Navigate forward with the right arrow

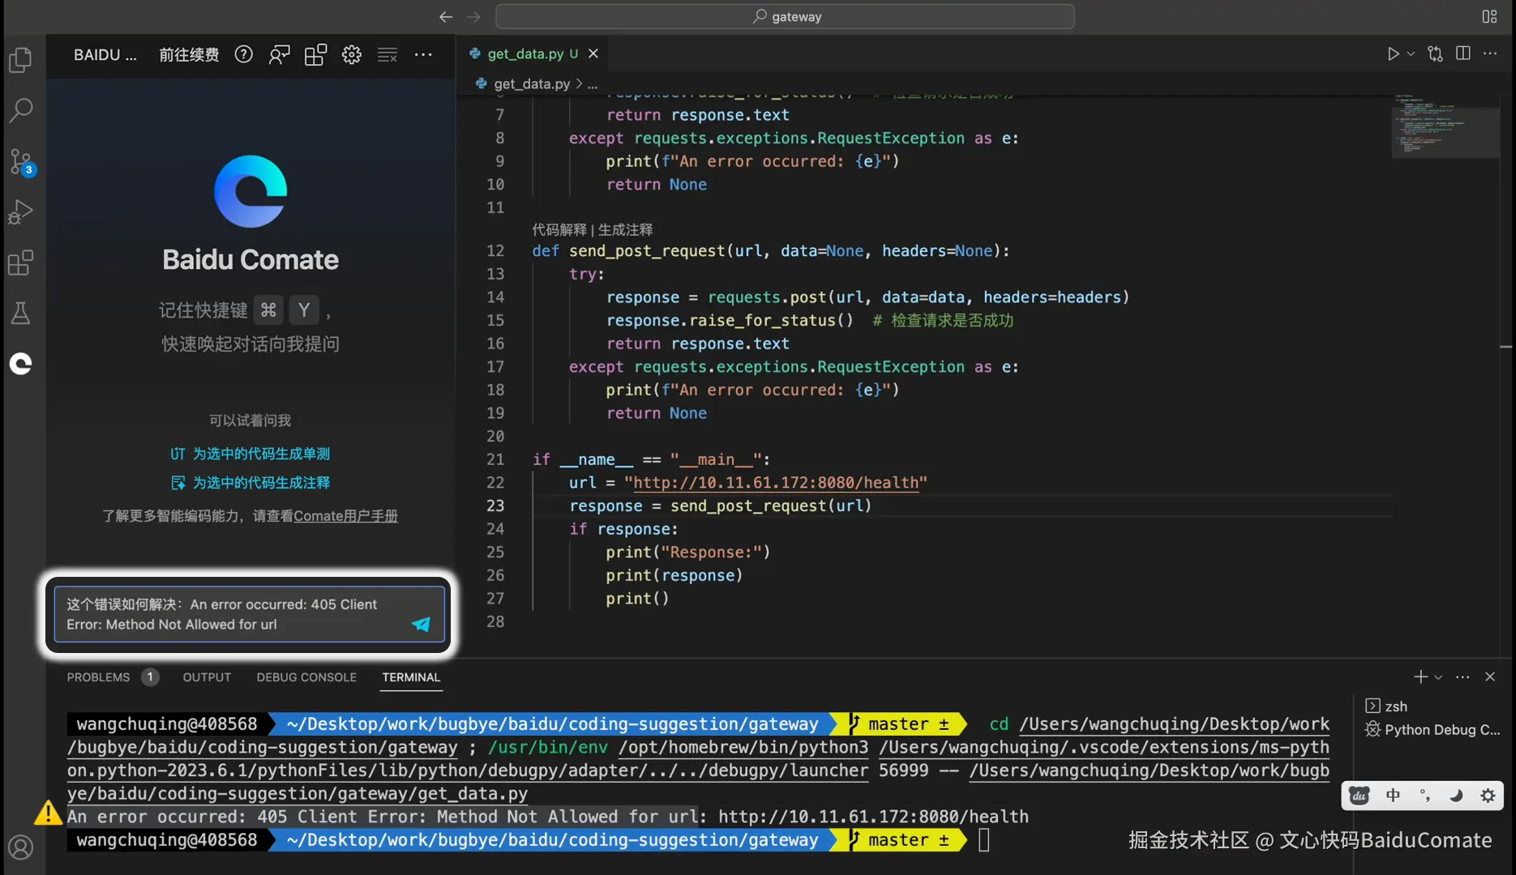[x=474, y=16]
